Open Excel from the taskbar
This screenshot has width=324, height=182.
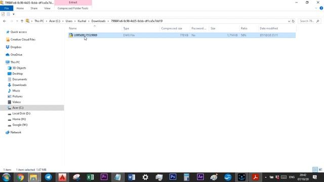[x=90, y=177]
